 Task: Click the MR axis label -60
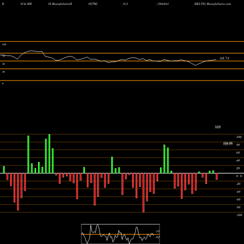click(x=238, y=200)
